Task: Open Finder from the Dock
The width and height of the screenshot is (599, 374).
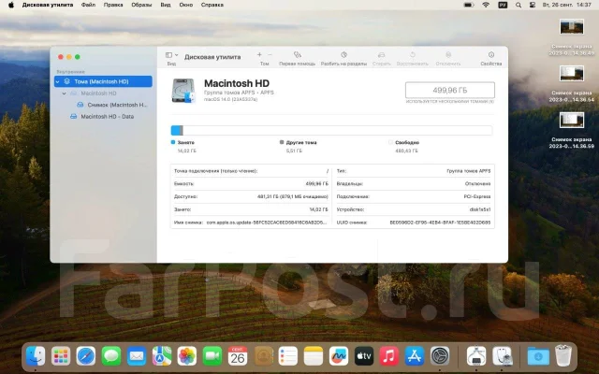Action: pos(36,355)
